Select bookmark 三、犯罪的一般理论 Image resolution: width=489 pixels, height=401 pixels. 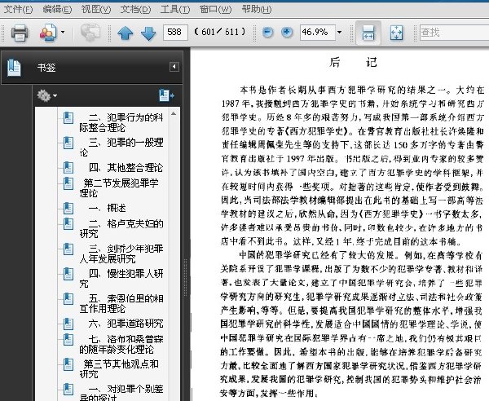coord(121,148)
